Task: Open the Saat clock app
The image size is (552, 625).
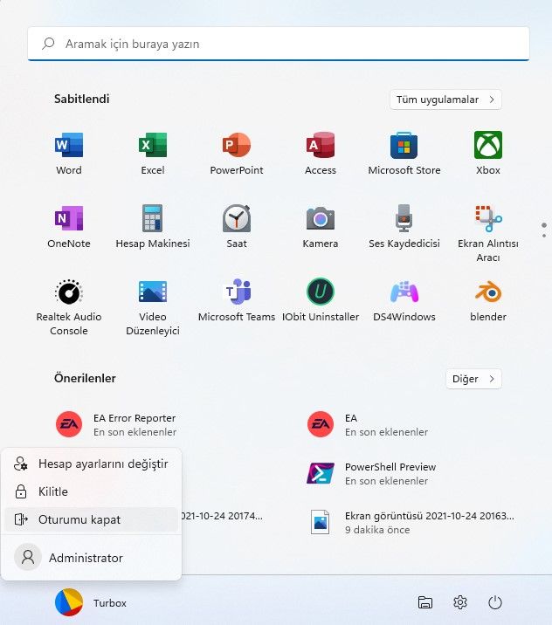Action: 237,227
